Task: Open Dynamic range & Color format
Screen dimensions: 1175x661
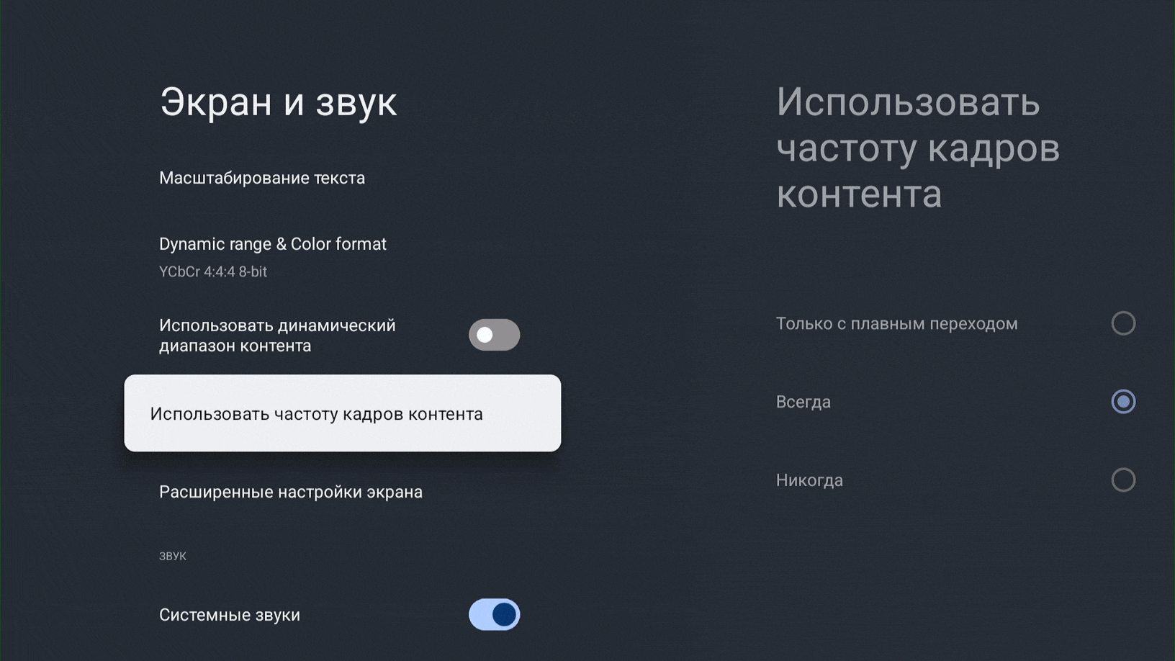Action: pos(272,244)
